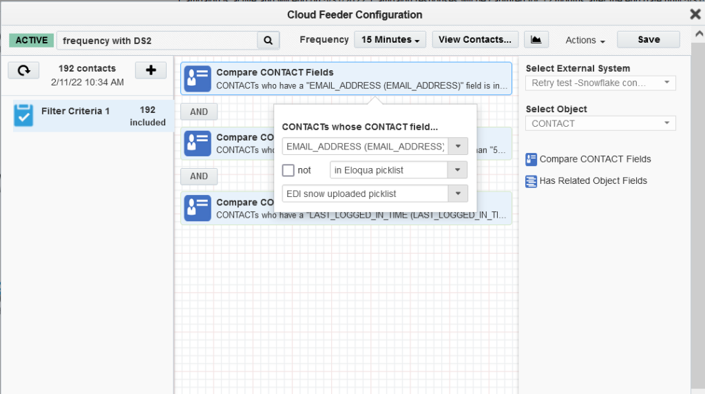705x394 pixels.
Task: Expand the Select External System dropdown
Action: tap(666, 83)
